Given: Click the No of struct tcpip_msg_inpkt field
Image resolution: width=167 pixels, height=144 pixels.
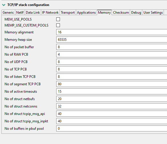Looking at the screenshot, I should point(112,121).
